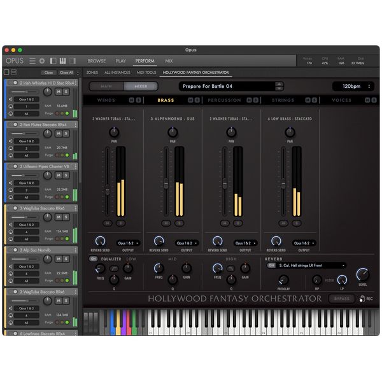The image size is (382, 382).
Task: Open the three-dot menu beside 120bpm
Action: [x=369, y=86]
